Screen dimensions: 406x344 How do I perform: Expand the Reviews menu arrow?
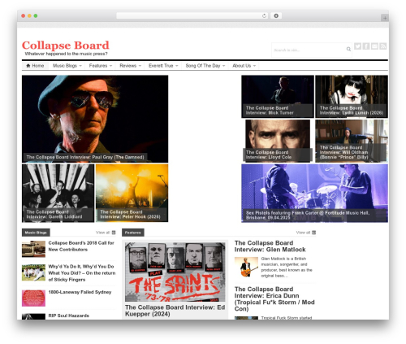coord(140,66)
